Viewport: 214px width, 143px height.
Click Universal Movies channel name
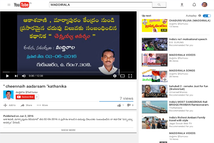point(178,92)
